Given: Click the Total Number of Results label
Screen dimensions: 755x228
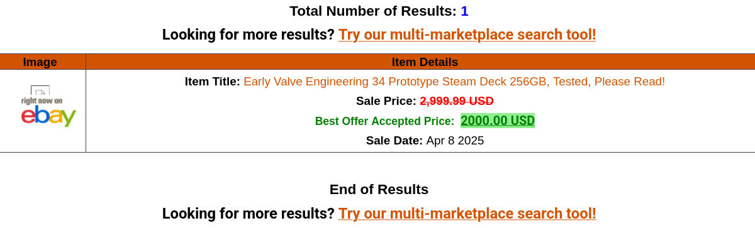Looking at the screenshot, I should point(373,11).
